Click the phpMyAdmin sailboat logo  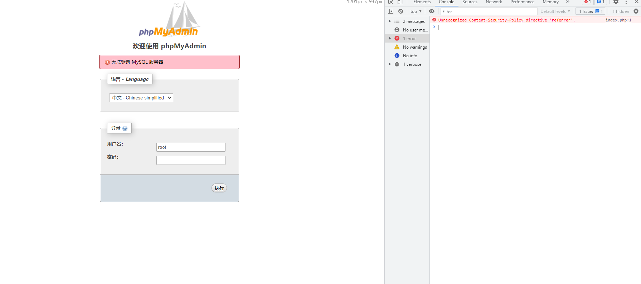click(x=169, y=19)
